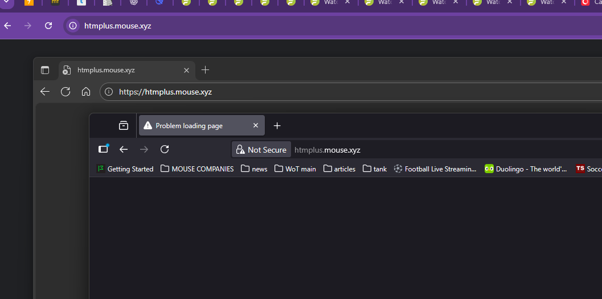Open Firefox View icon in inner window

[x=124, y=125]
